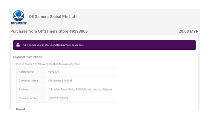
Task: Select the OffGamers Sdn Bhd company value
Action: (60, 81)
